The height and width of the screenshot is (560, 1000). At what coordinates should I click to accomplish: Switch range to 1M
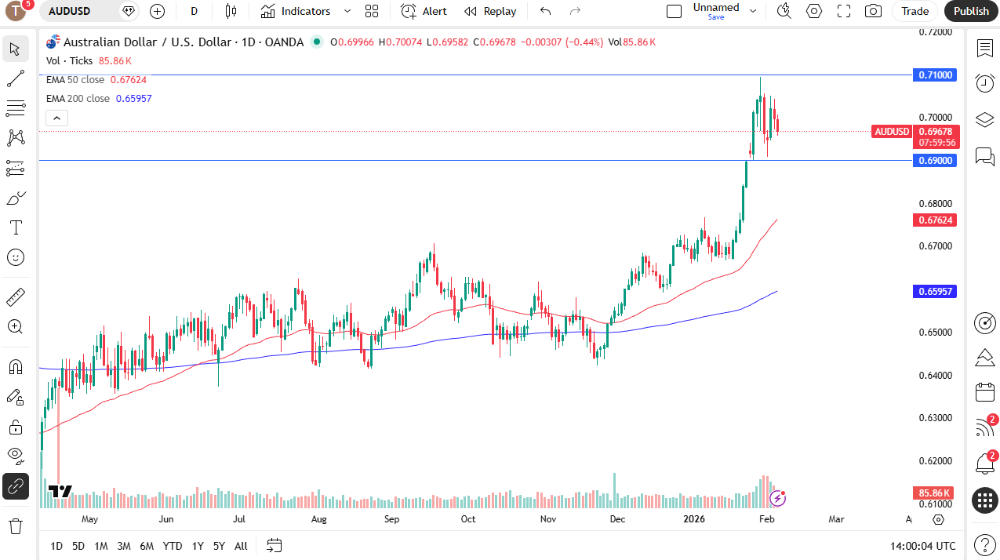click(101, 546)
